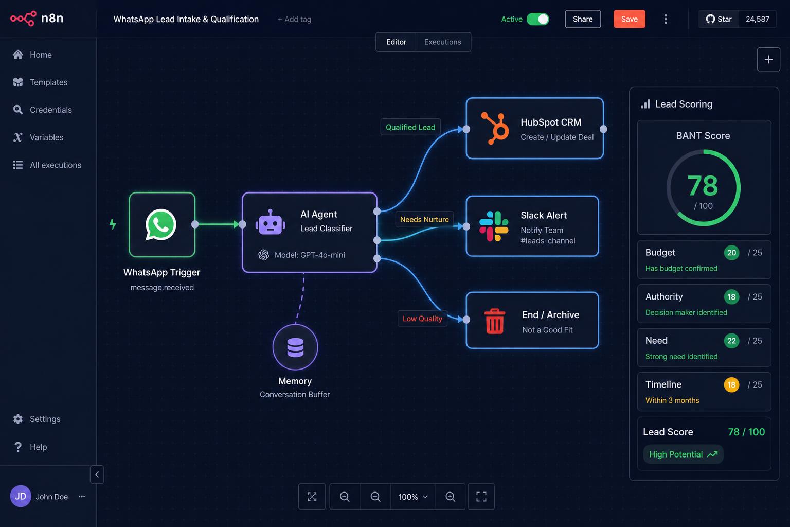Click "Strong need identified" text
790x527 pixels.
pos(681,357)
